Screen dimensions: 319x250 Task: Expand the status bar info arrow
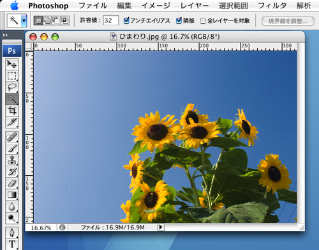click(161, 228)
